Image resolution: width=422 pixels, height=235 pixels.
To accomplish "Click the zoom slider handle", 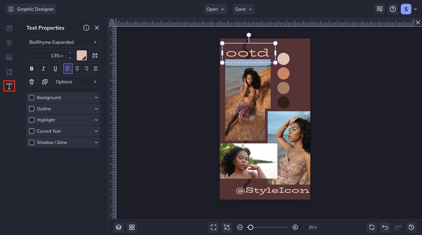I will click(250, 227).
